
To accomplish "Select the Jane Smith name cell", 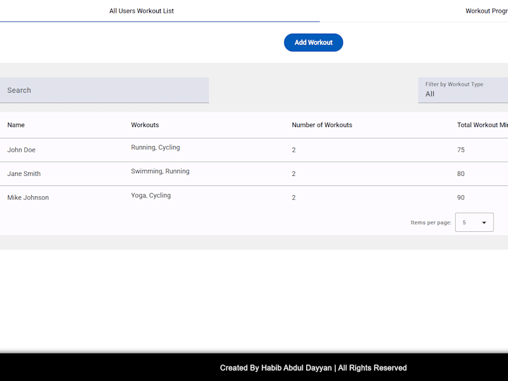I will [x=24, y=173].
